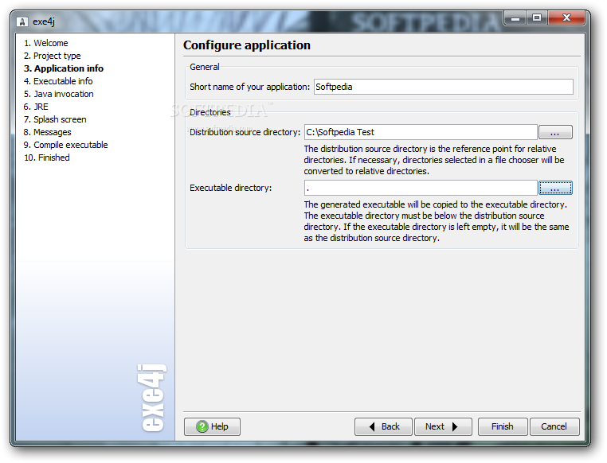Go to step 1. Welcome

point(45,43)
